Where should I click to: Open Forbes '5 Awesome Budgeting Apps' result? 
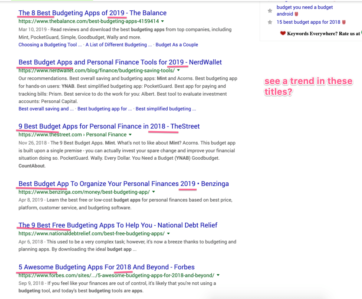[106, 267]
